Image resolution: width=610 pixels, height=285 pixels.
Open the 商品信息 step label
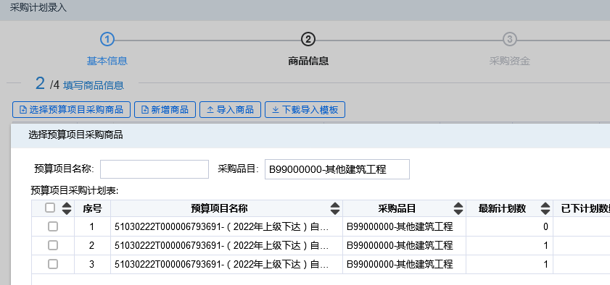click(x=308, y=61)
